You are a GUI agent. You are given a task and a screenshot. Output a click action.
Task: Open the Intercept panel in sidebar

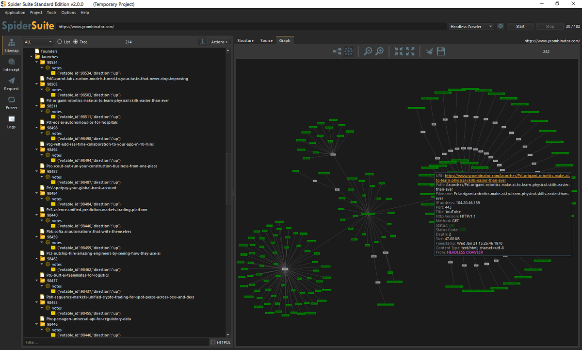[x=11, y=65]
